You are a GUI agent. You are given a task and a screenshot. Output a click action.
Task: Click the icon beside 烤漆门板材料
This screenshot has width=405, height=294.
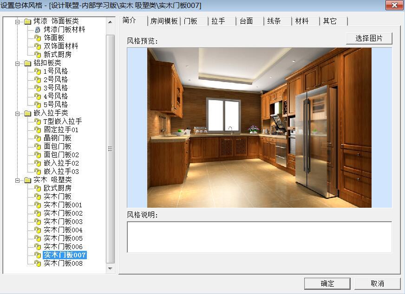(38, 30)
